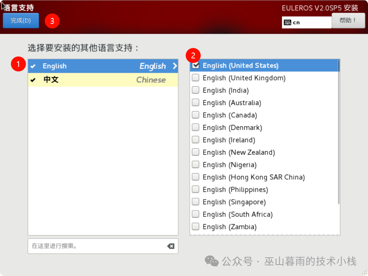Clear search using the backspace icon
Screen dimensions: 368x276
[x=171, y=246]
